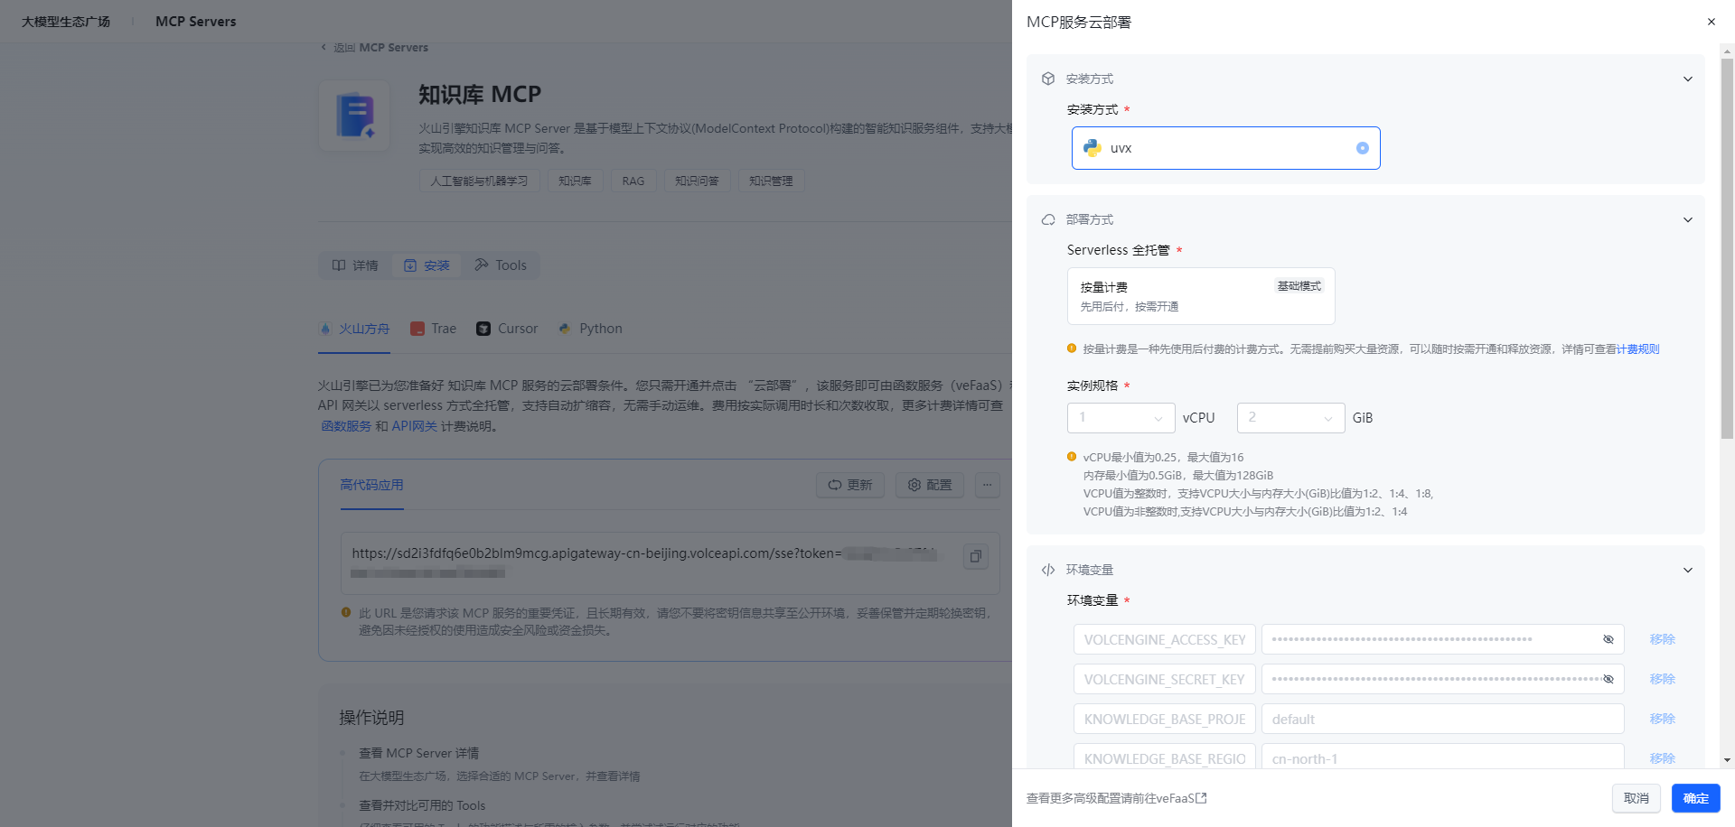Click the Python logo in the uvx option

[x=1093, y=148]
